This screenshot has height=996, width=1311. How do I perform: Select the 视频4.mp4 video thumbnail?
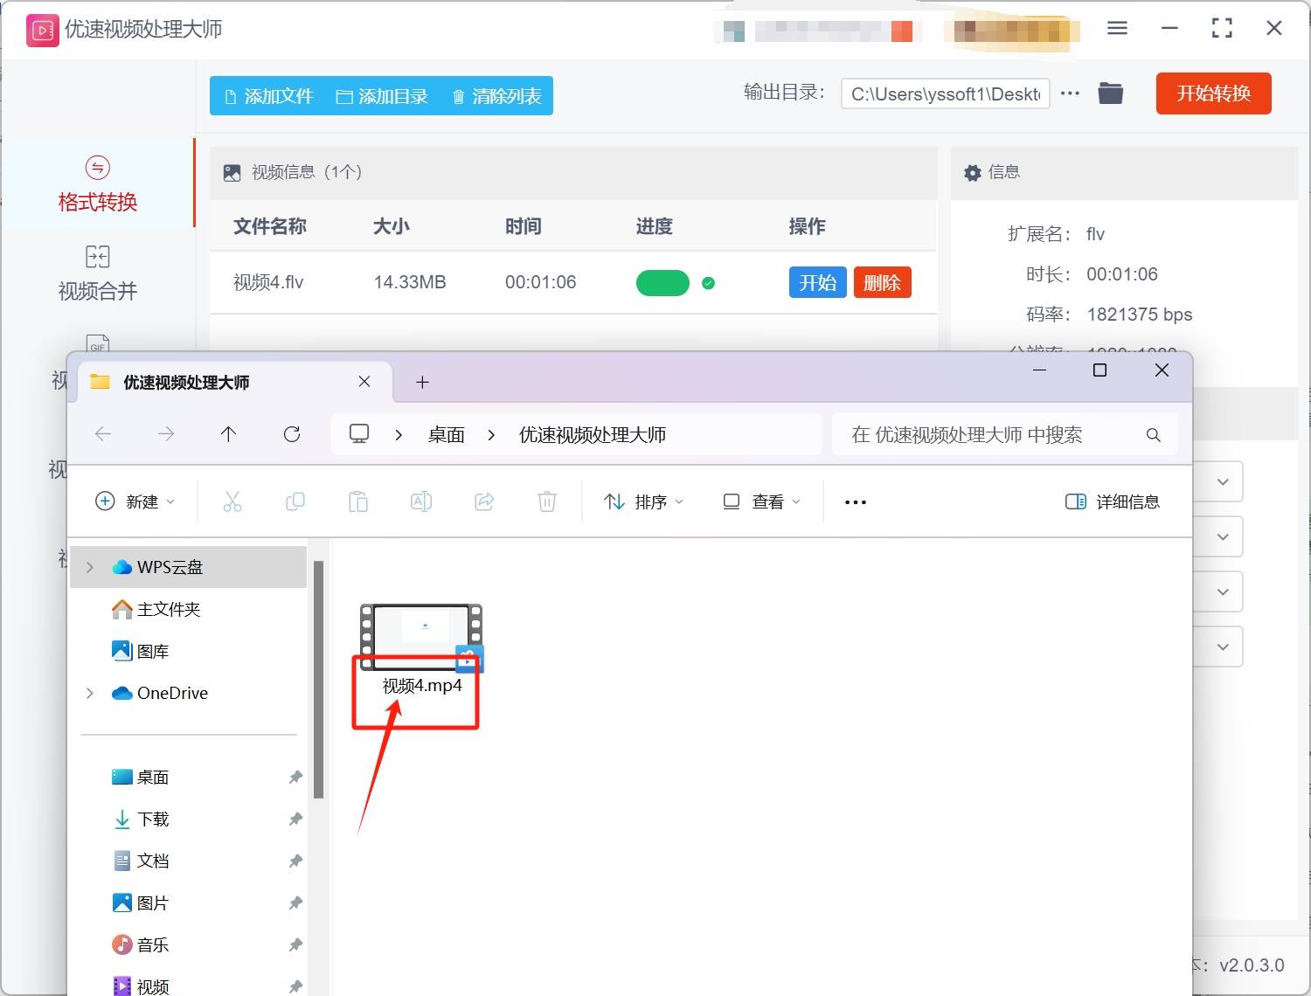pos(421,638)
